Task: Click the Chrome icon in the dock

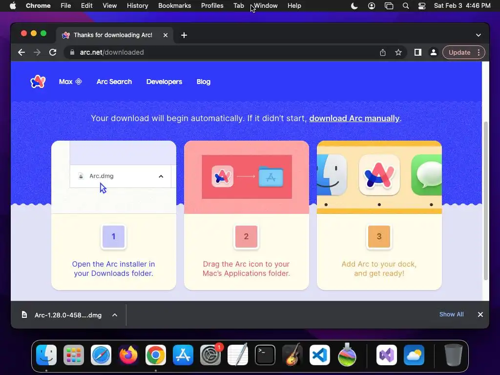Action: [156, 355]
